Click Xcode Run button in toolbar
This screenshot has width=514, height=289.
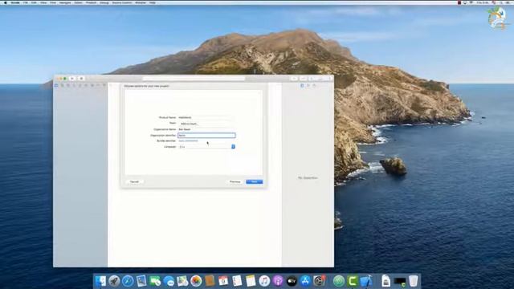click(72, 79)
